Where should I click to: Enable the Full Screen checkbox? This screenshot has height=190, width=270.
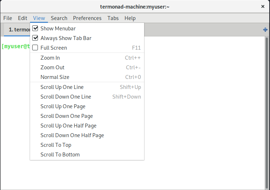tap(35, 47)
